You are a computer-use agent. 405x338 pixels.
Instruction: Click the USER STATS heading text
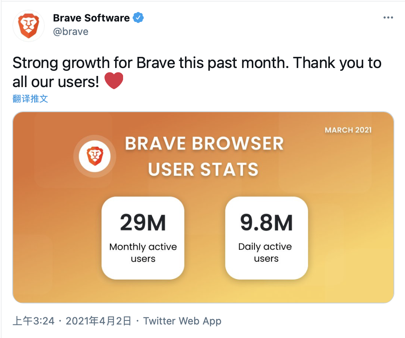[x=203, y=169]
